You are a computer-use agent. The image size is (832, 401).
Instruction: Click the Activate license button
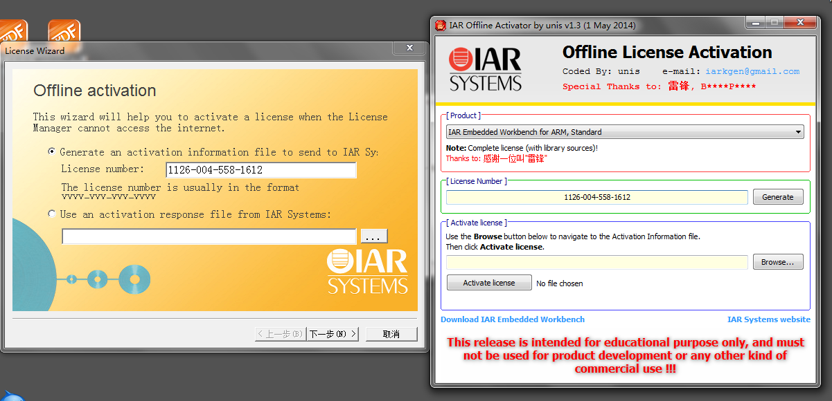tap(489, 283)
